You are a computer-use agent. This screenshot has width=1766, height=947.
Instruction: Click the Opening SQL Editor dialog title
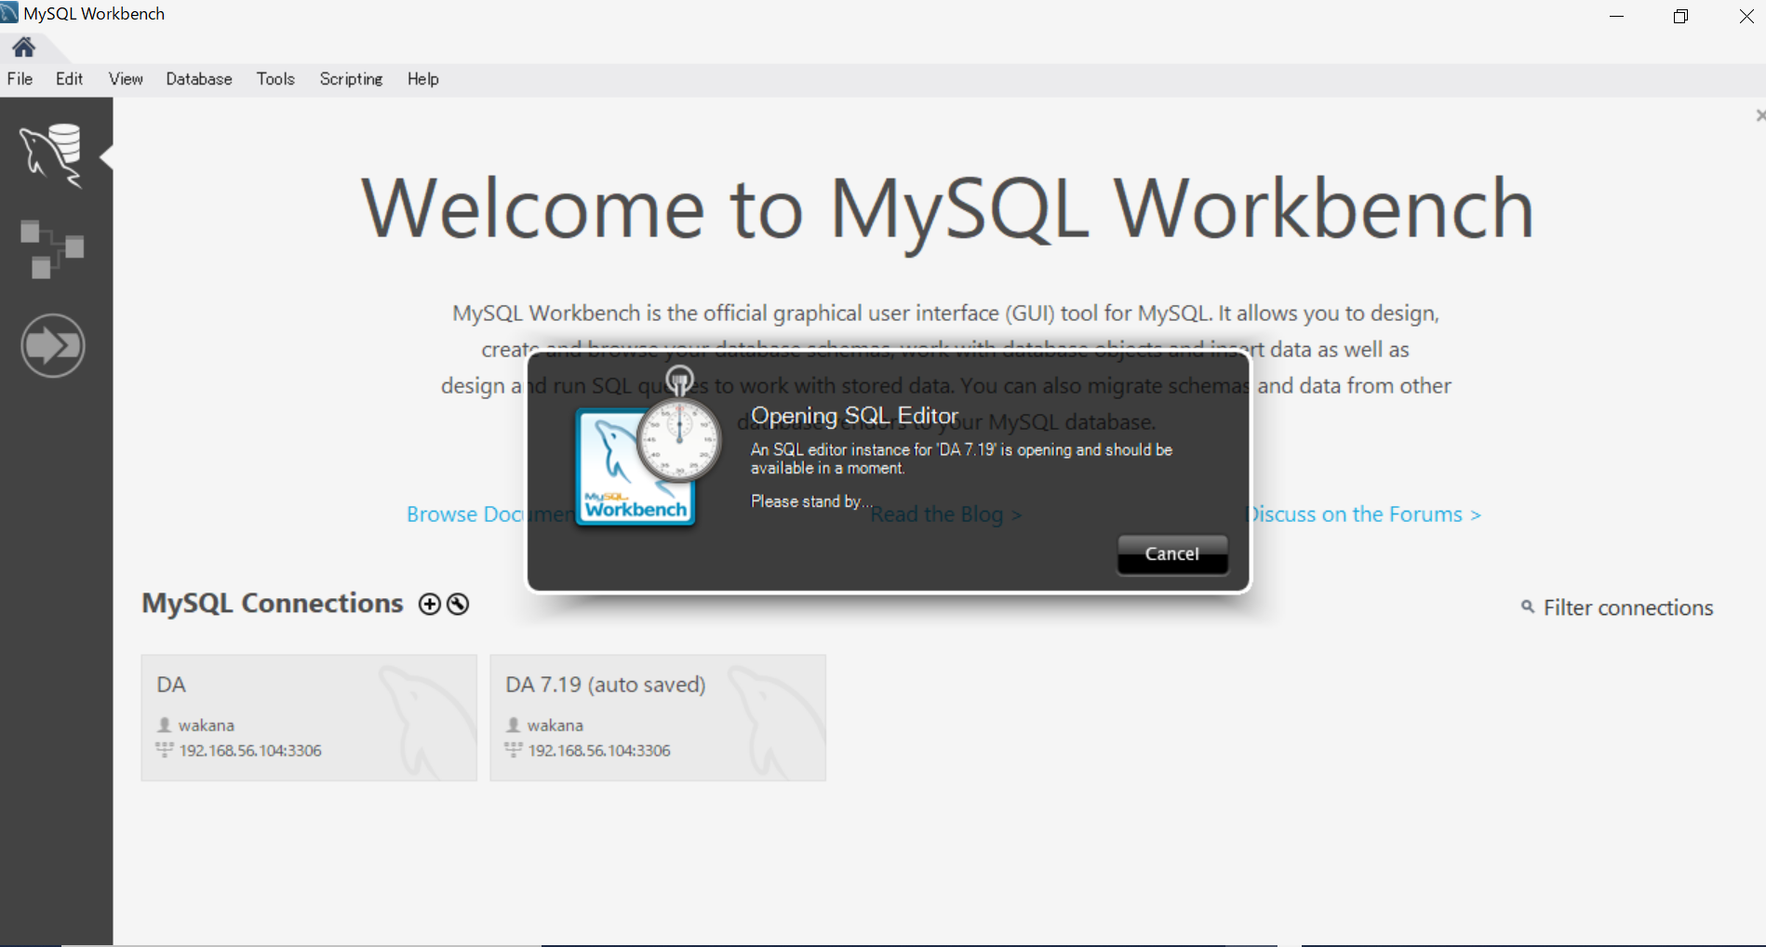pos(854,416)
